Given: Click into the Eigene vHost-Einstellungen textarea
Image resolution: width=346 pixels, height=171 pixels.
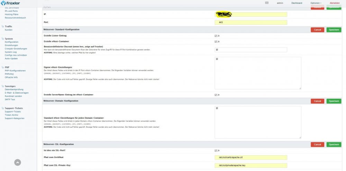Looking at the screenshot, I should click(258, 73).
